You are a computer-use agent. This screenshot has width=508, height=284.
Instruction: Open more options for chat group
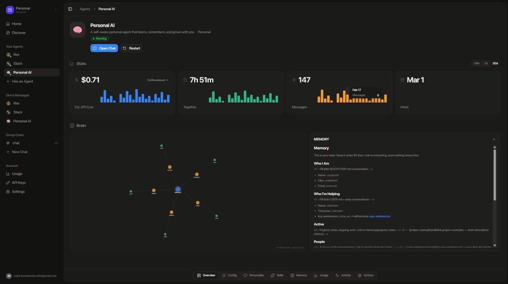click(x=56, y=143)
